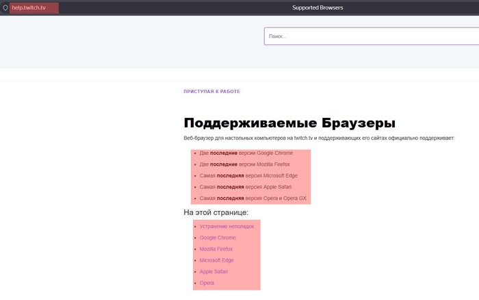Open the ПРИСТУПАЯ К РАБОТЕ breadcrumb link
This screenshot has height=300, width=479.
click(211, 91)
